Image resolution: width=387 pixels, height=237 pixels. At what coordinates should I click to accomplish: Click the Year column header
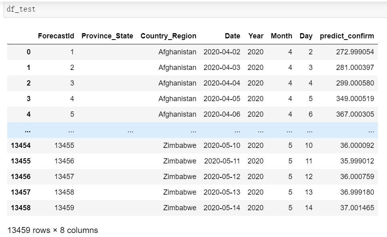pyautogui.click(x=256, y=36)
